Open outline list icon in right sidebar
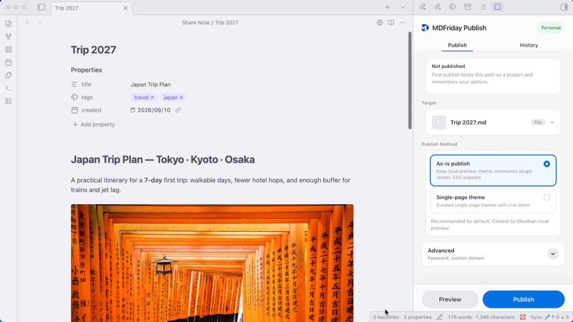The image size is (573, 322). [483, 7]
